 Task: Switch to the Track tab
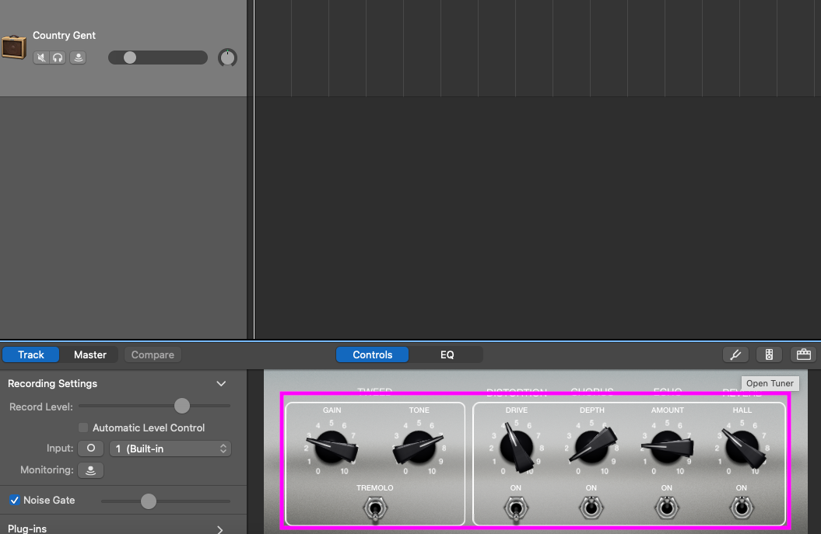31,354
